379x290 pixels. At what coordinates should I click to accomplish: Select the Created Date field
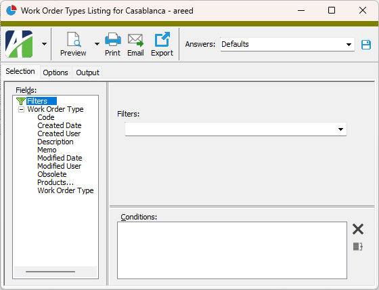click(x=60, y=125)
